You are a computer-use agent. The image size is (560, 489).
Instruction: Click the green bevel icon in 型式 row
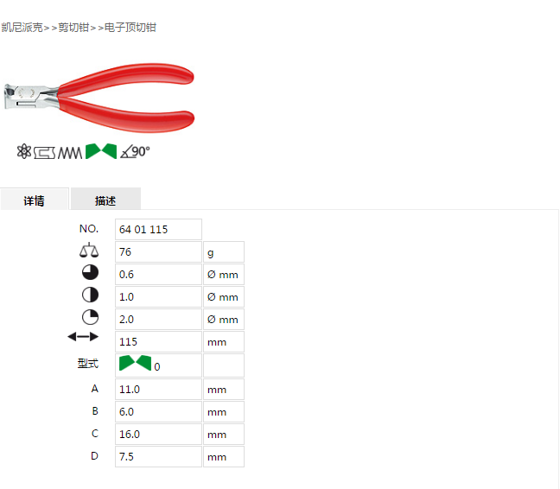[135, 363]
